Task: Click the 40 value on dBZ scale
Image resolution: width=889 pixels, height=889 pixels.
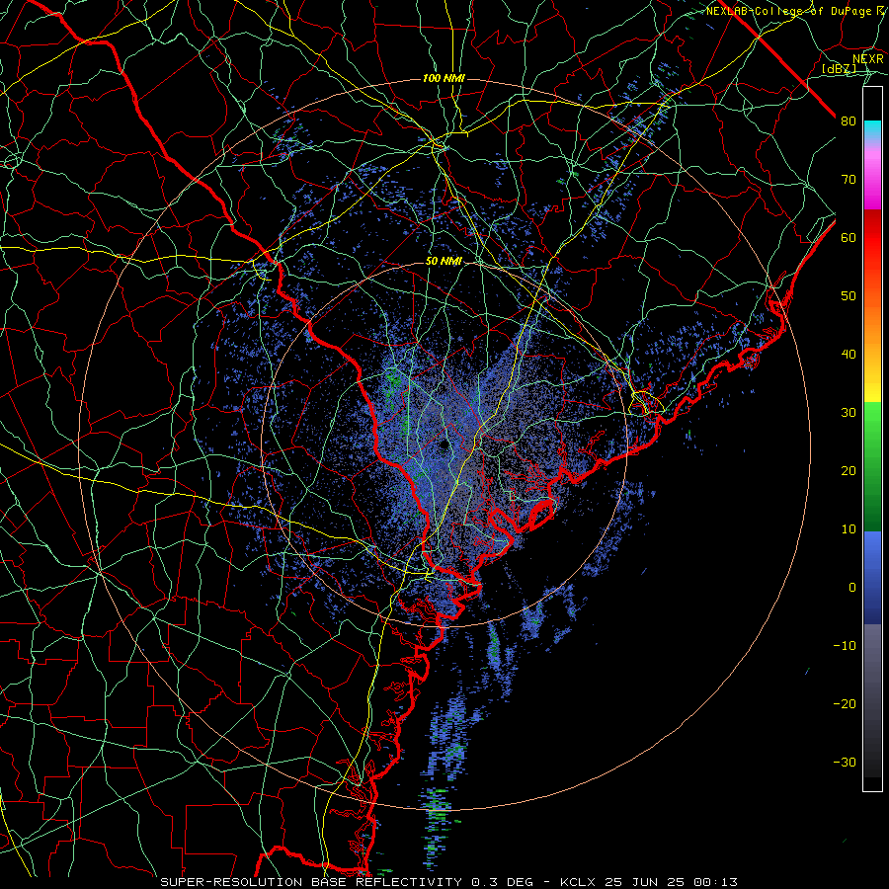Action: [849, 355]
